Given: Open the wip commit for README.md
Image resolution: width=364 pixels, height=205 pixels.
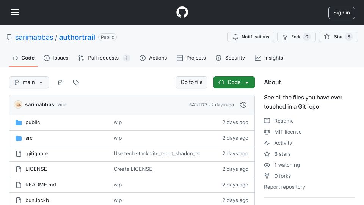Looking at the screenshot, I should tap(118, 185).
